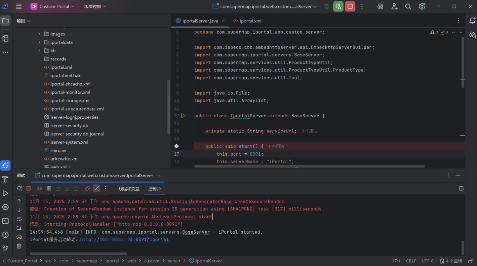Open the notifications bell panel
This screenshot has height=266, width=477.
point(472,21)
